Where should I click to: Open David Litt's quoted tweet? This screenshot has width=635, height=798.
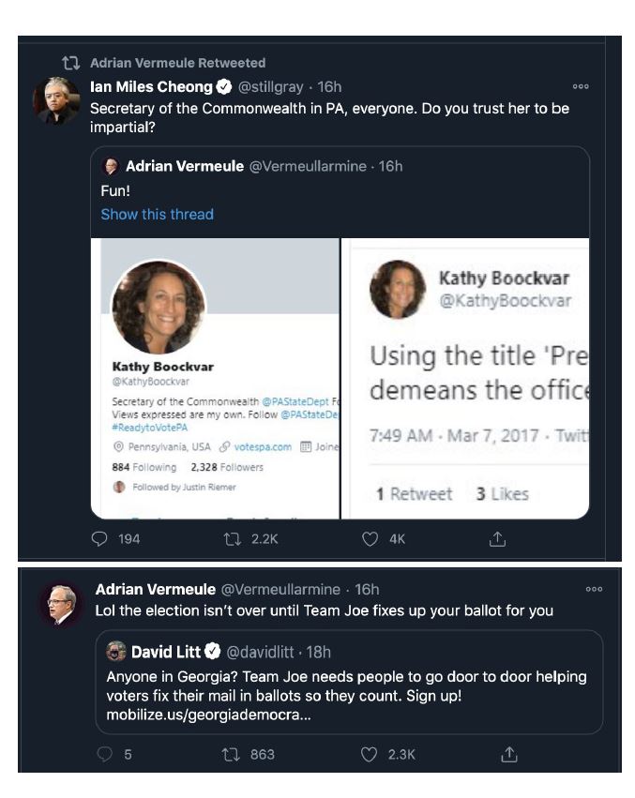[x=349, y=682]
